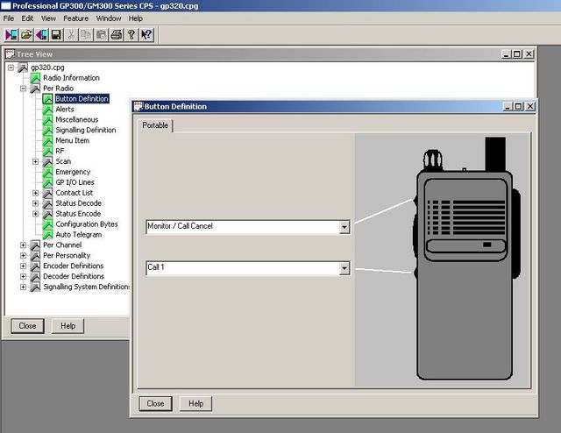Click the Signalling Definition green icon
This screenshot has height=433, width=561.
click(47, 130)
